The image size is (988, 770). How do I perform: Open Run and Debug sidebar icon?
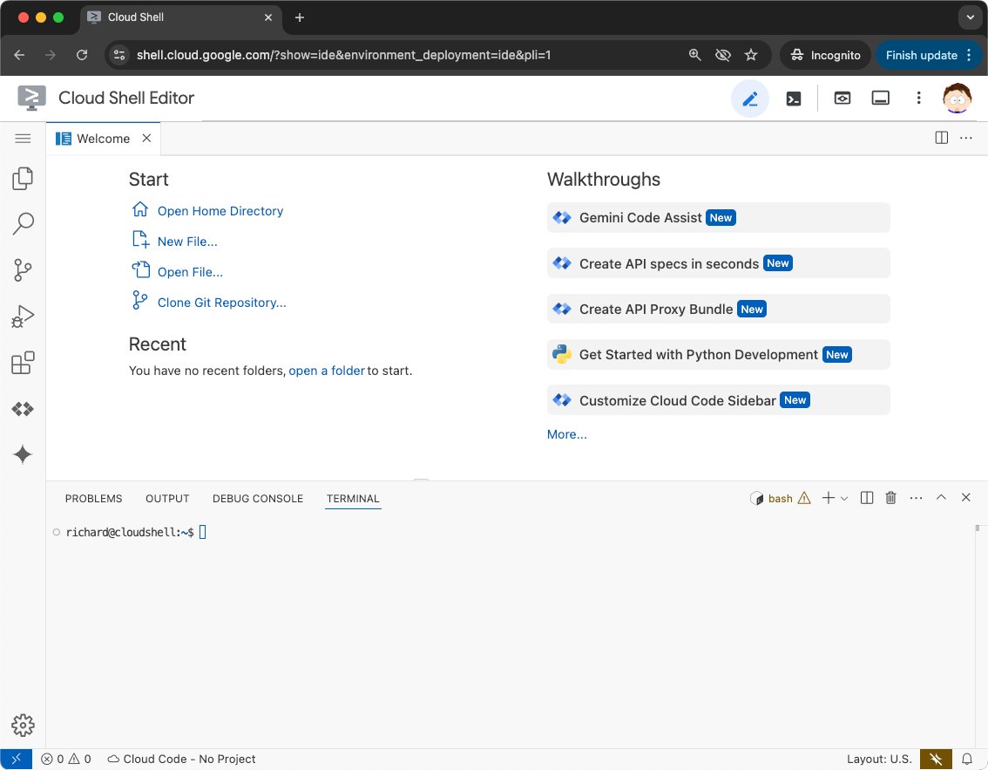point(23,316)
